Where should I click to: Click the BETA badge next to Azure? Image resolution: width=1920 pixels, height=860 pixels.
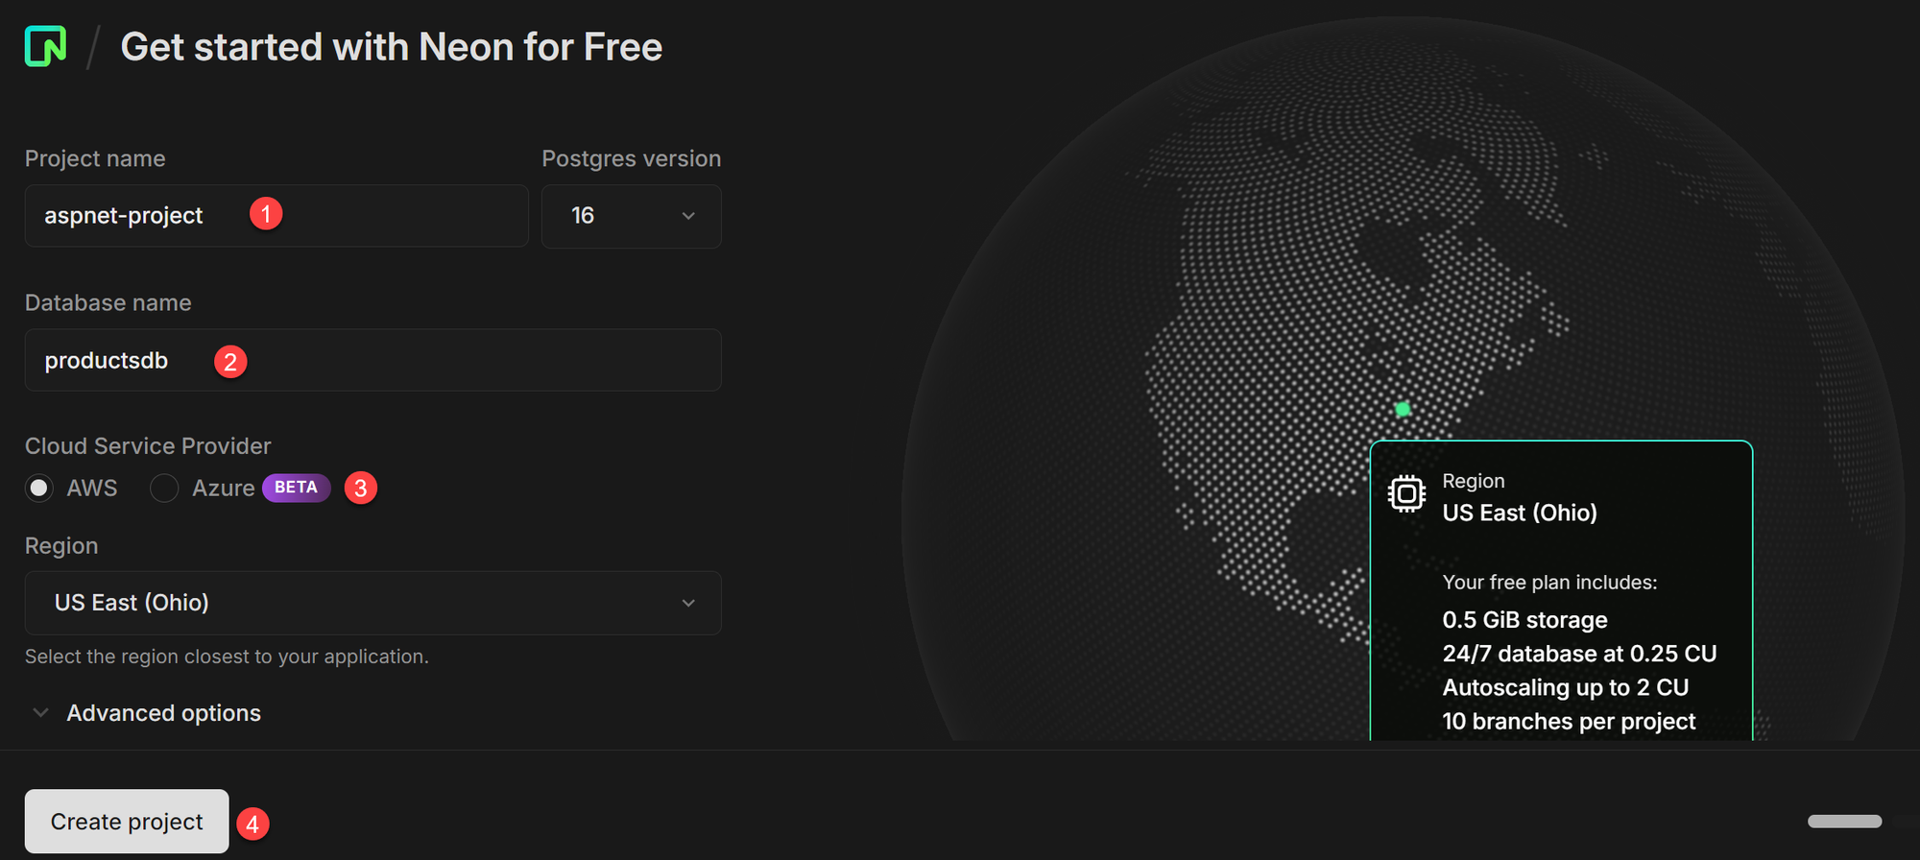(x=296, y=488)
